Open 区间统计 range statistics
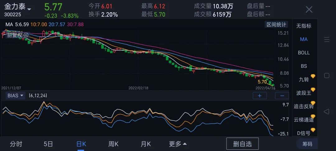 [x=277, y=25]
